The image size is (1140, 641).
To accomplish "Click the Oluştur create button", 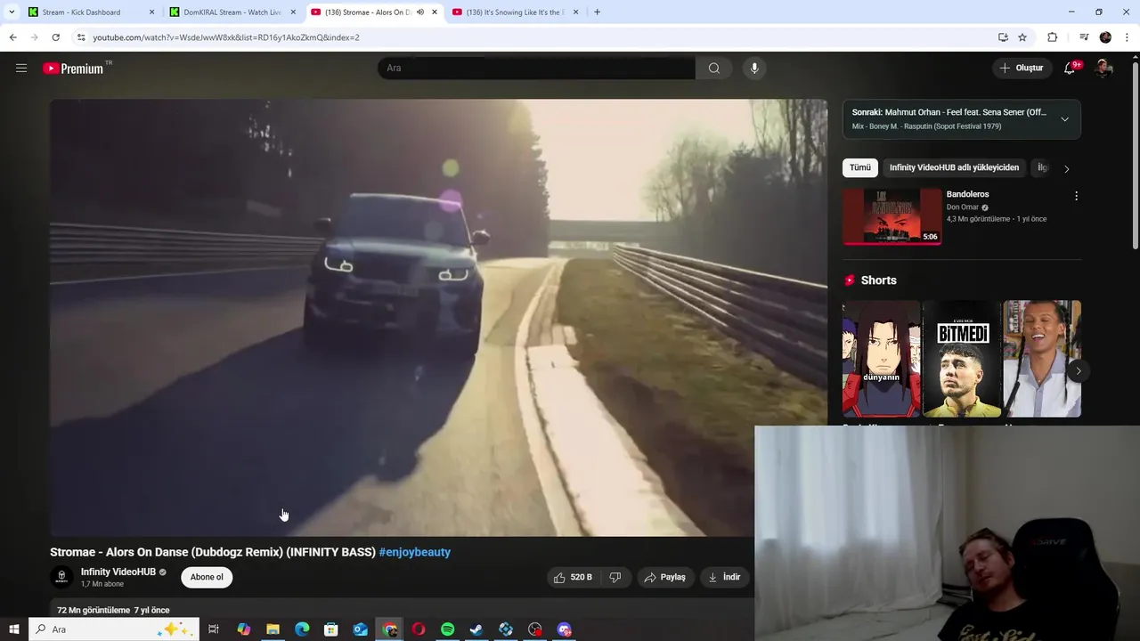I will tap(1022, 69).
